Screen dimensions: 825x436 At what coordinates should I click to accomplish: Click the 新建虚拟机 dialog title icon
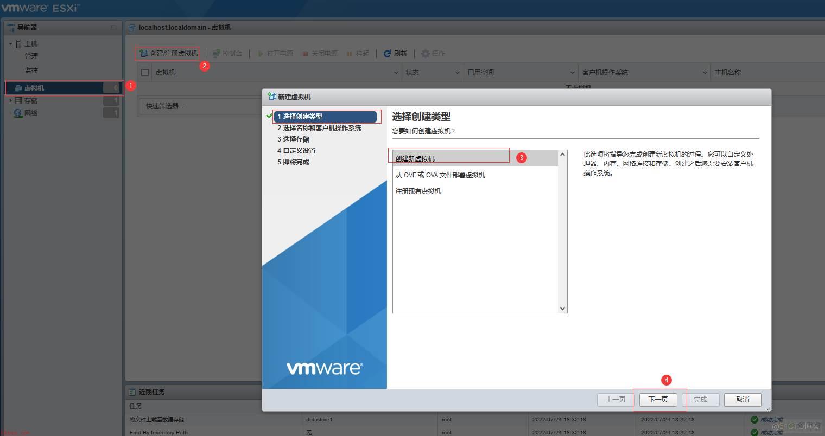pos(272,97)
